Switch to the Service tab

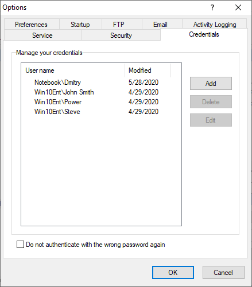42,36
